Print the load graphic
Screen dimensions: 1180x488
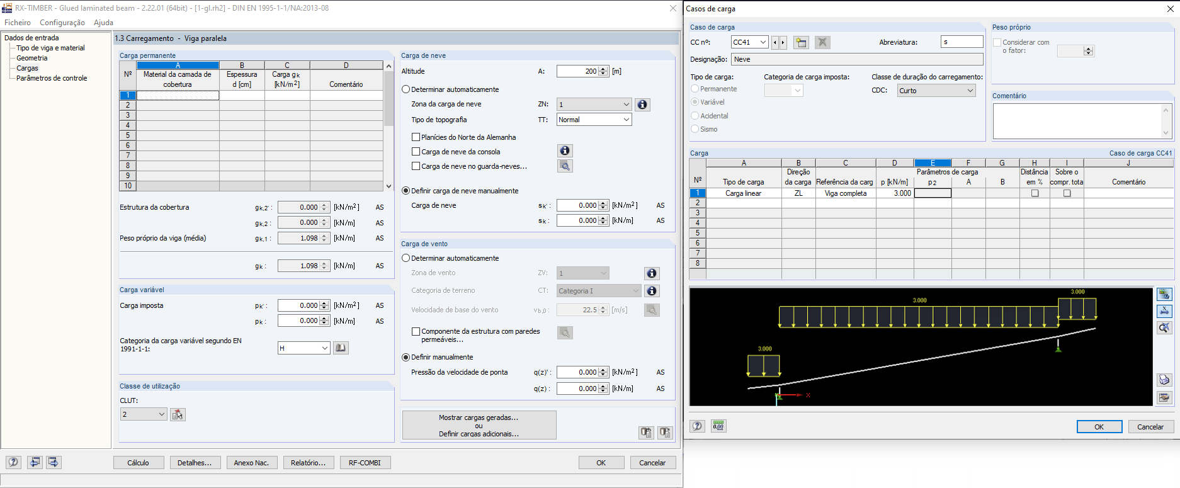point(1164,380)
